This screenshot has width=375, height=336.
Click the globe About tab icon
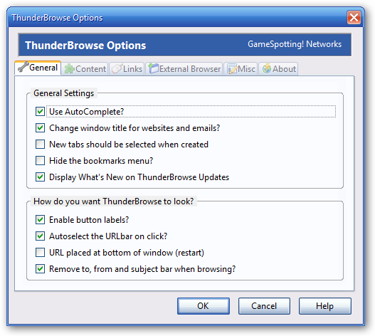pos(267,69)
